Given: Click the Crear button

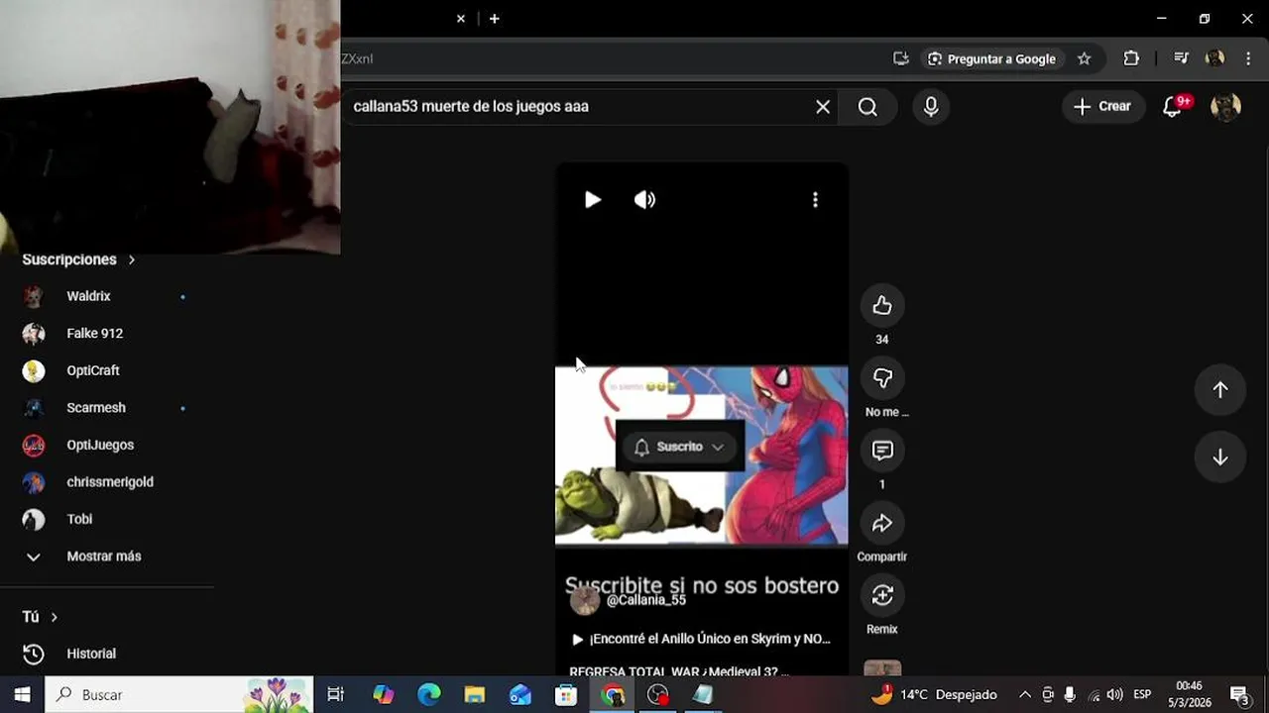Looking at the screenshot, I should [1102, 106].
